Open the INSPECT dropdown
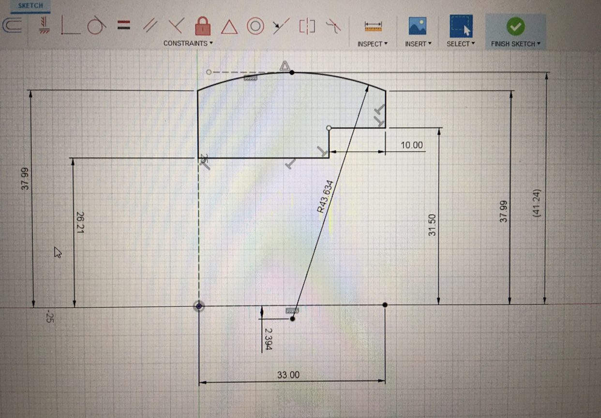The image size is (601, 418). (x=373, y=44)
